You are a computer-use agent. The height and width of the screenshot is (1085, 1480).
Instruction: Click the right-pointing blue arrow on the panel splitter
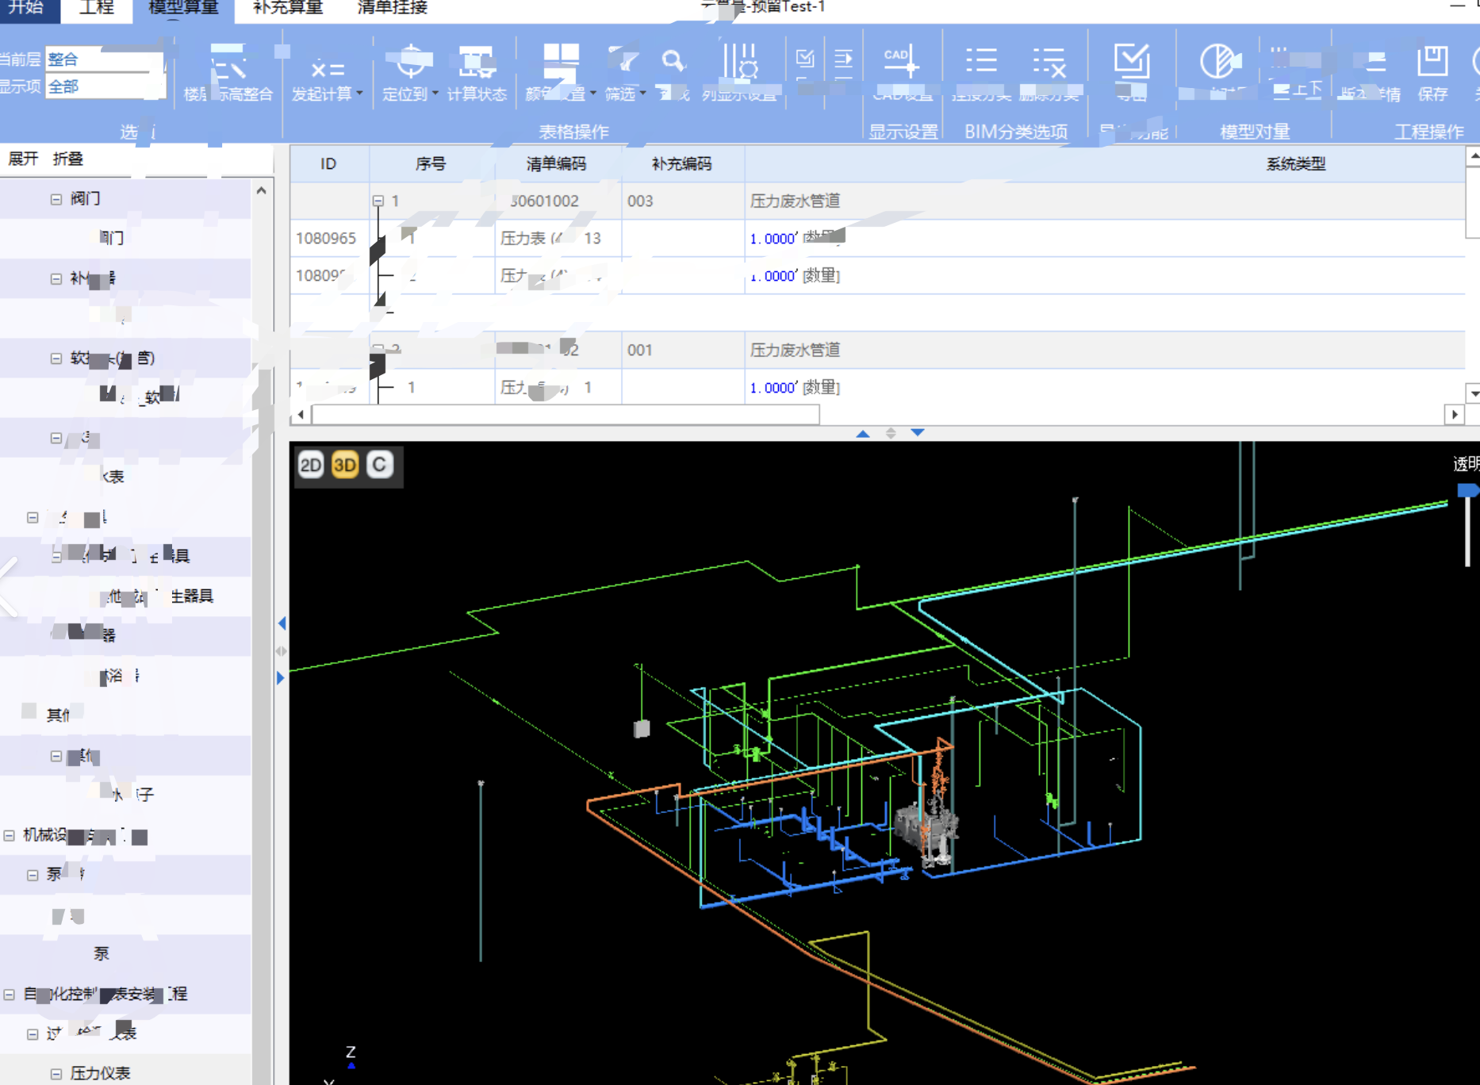click(x=281, y=678)
